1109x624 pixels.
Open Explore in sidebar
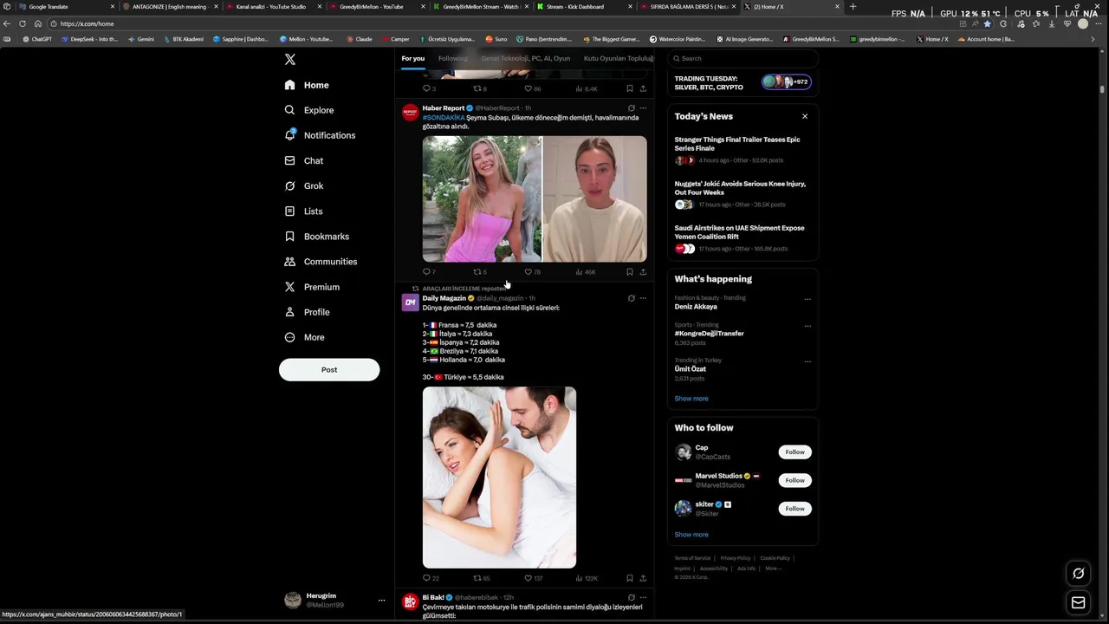(x=308, y=110)
